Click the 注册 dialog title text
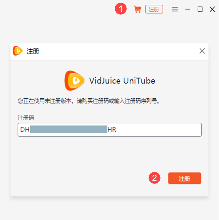 [x=33, y=51]
